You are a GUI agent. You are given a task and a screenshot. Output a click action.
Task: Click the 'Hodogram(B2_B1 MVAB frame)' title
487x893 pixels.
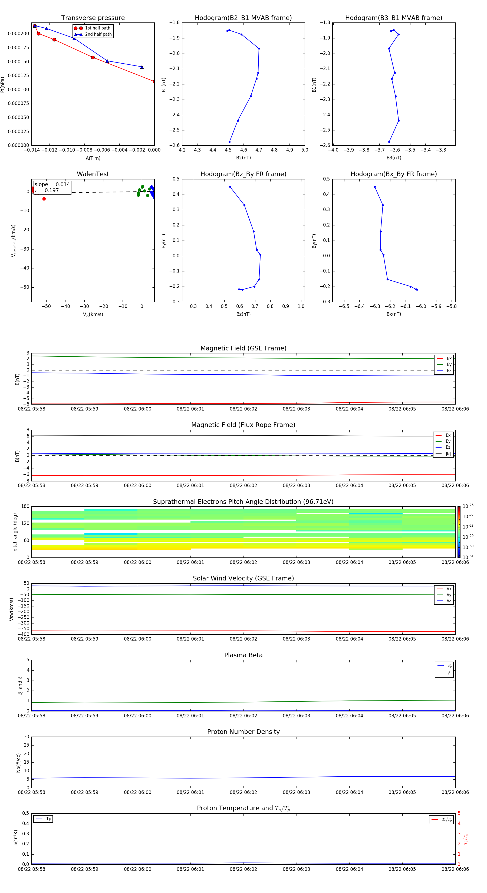tap(243, 18)
